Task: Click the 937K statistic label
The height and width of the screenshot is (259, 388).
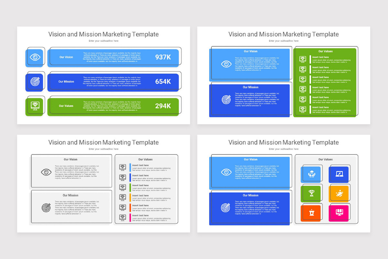Action: [164, 57]
